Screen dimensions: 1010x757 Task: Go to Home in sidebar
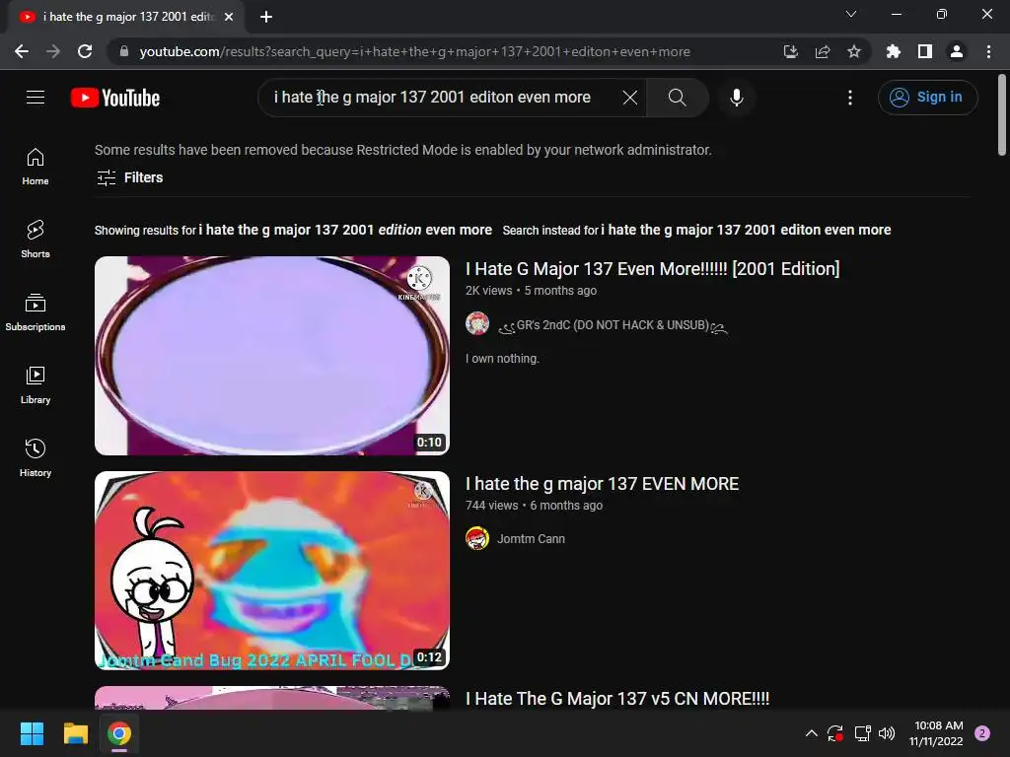36,167
